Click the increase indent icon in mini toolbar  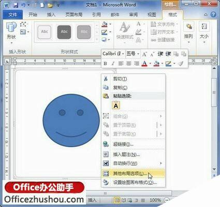coord(168,54)
